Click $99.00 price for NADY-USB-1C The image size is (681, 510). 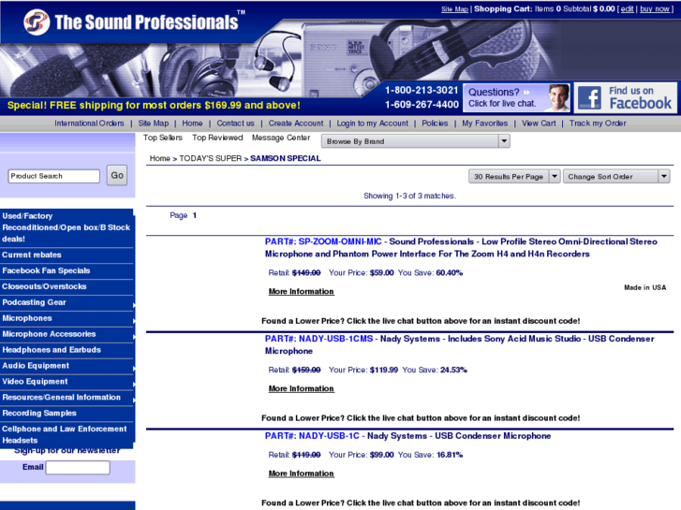pos(382,455)
